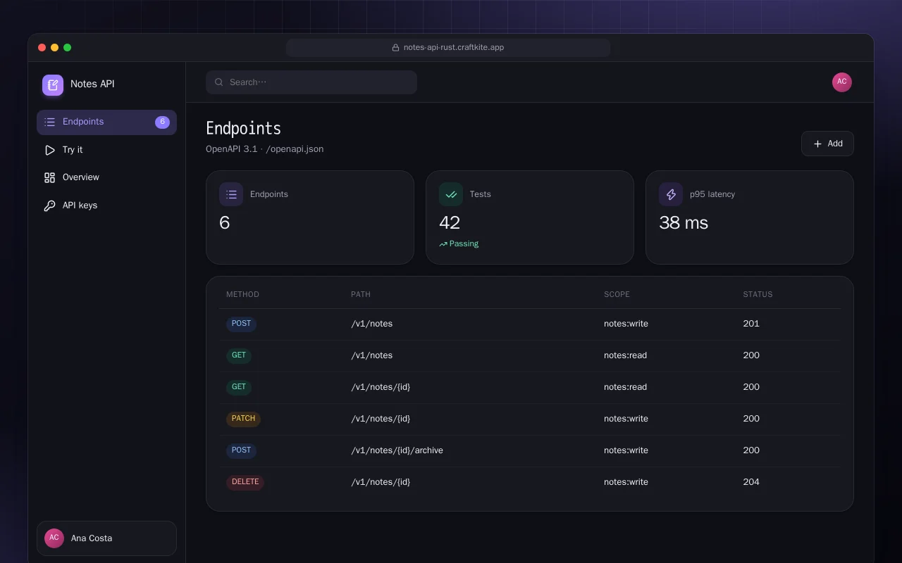Open the Endpoints sidebar item
Viewport: 902px width, 563px height.
click(106, 122)
